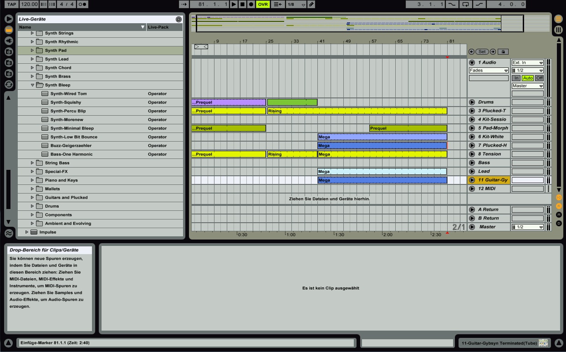
Task: Select the Rising clip on 3 Plucked-T
Action: coord(357,111)
